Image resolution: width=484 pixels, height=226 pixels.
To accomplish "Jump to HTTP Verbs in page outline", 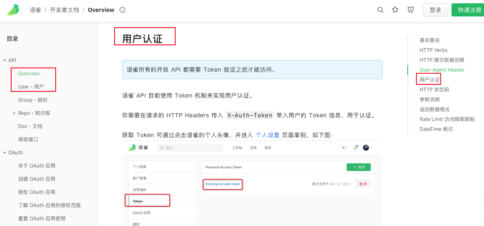I will [433, 50].
